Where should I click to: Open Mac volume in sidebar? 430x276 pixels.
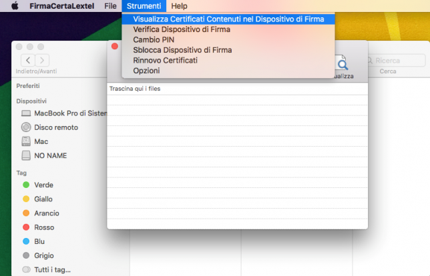point(41,141)
